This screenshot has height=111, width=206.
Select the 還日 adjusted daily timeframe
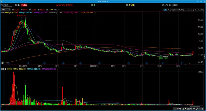coord(175,10)
